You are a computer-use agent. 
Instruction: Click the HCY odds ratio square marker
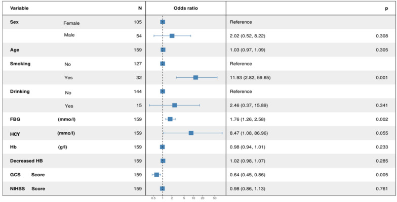pos(191,133)
